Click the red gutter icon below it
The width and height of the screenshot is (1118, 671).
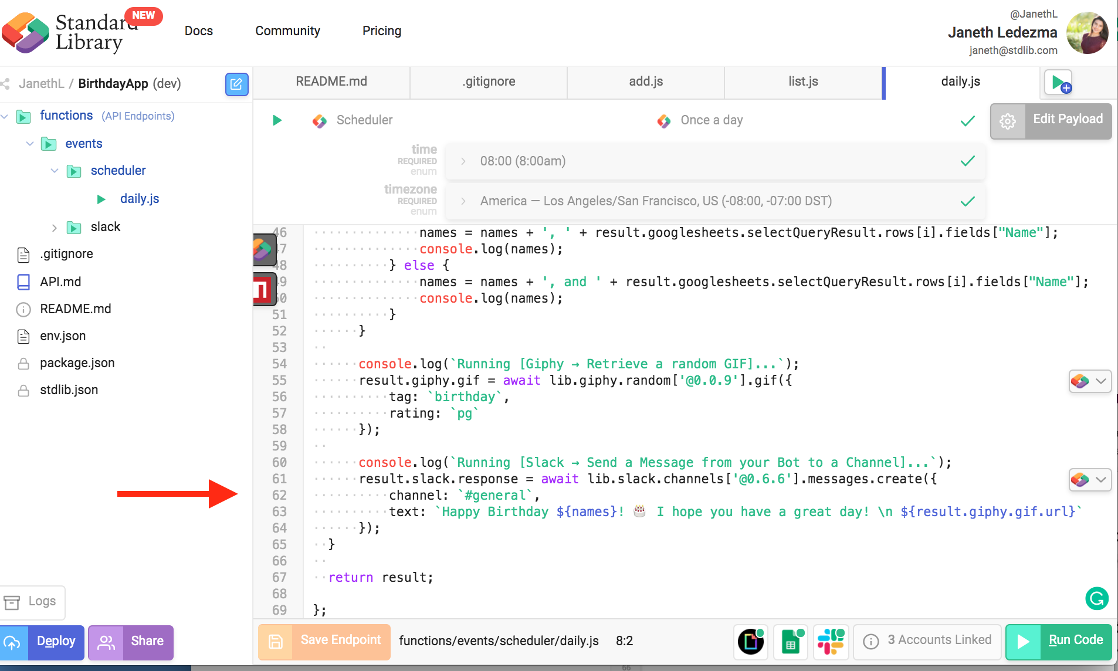[264, 289]
